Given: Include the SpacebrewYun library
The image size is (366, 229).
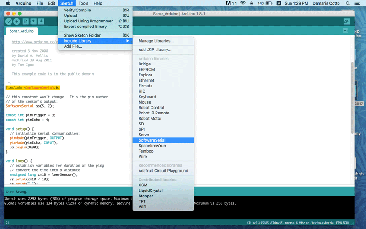Looking at the screenshot, I should pyautogui.click(x=163, y=146).
